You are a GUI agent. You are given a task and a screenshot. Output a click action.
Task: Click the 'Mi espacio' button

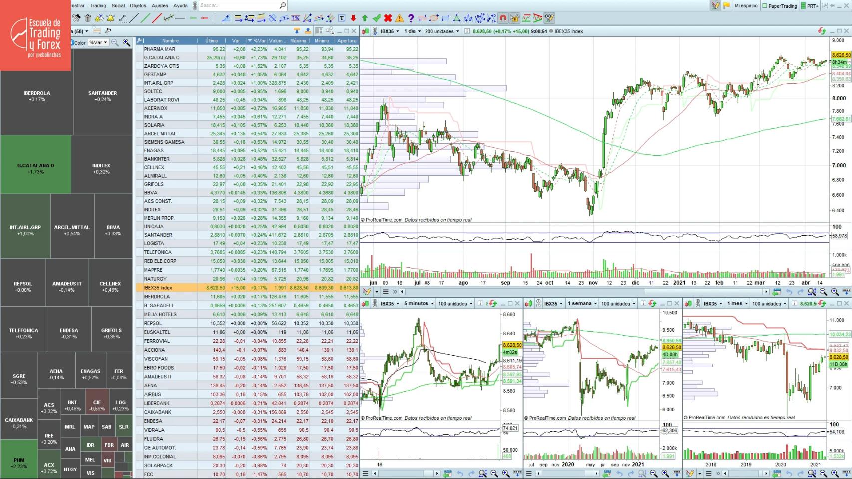coord(746,6)
